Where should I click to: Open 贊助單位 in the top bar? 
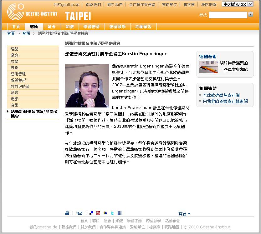coord(169,4)
